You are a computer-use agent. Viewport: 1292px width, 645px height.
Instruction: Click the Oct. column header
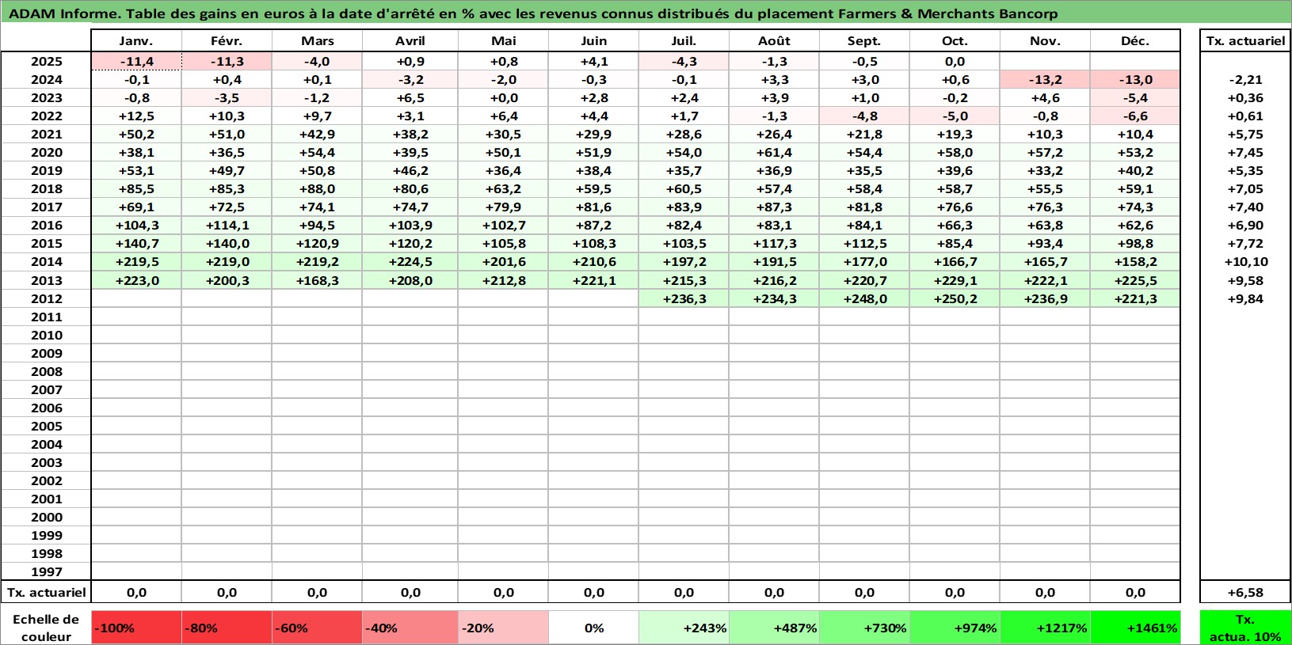955,40
